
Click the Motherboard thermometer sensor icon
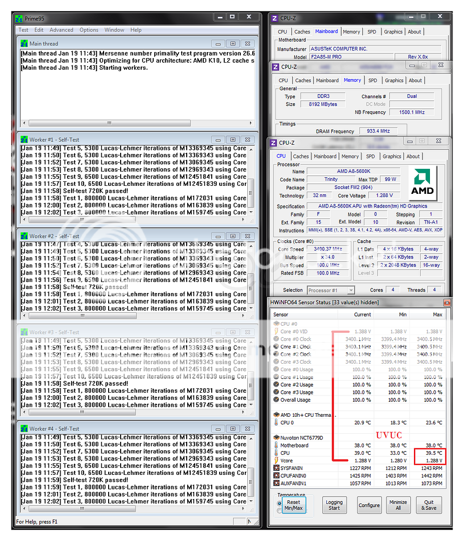pos(276,445)
